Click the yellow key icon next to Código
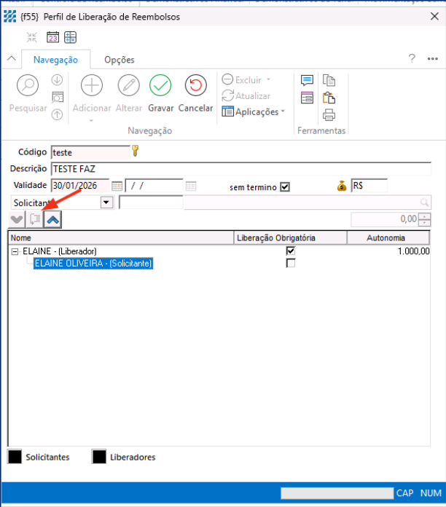Viewport: 446px width, 507px height. click(x=135, y=152)
